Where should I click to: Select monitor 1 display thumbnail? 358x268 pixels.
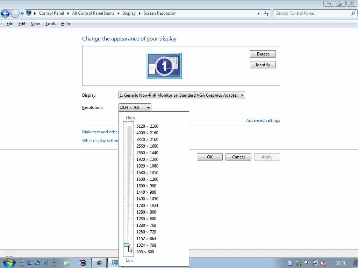164,66
